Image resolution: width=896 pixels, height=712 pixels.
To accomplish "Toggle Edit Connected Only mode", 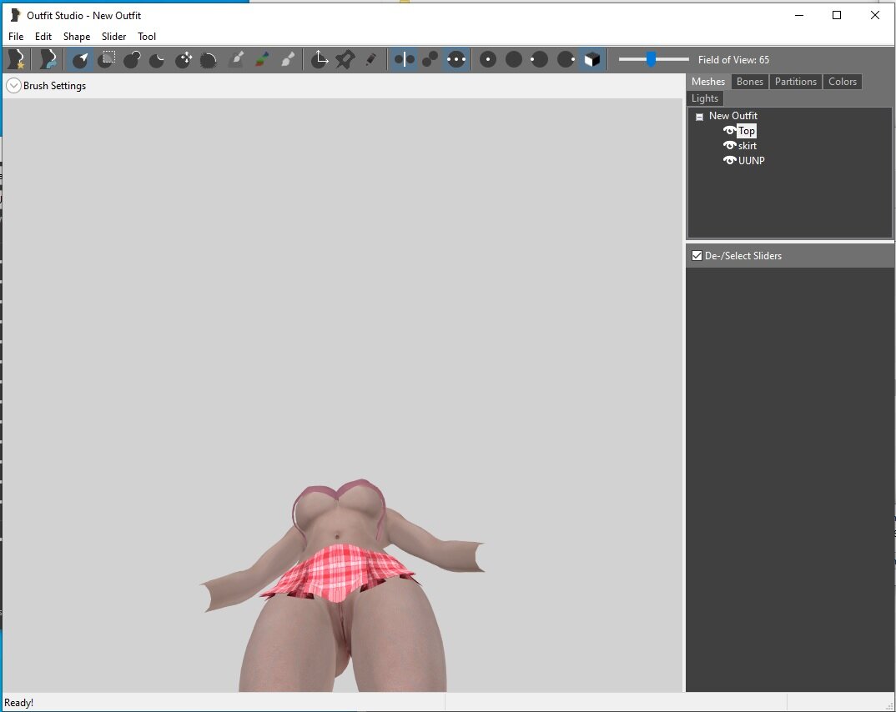I will [430, 59].
